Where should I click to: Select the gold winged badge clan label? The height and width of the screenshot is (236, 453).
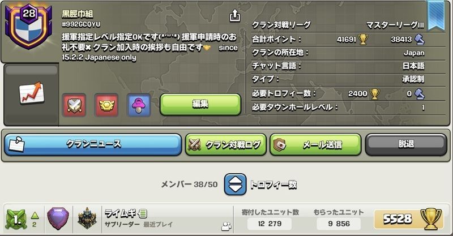point(106,105)
